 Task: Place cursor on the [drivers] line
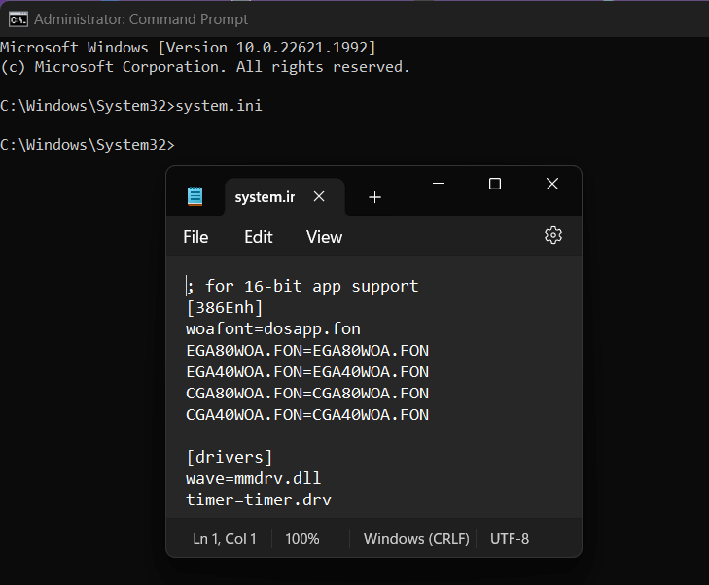point(230,457)
